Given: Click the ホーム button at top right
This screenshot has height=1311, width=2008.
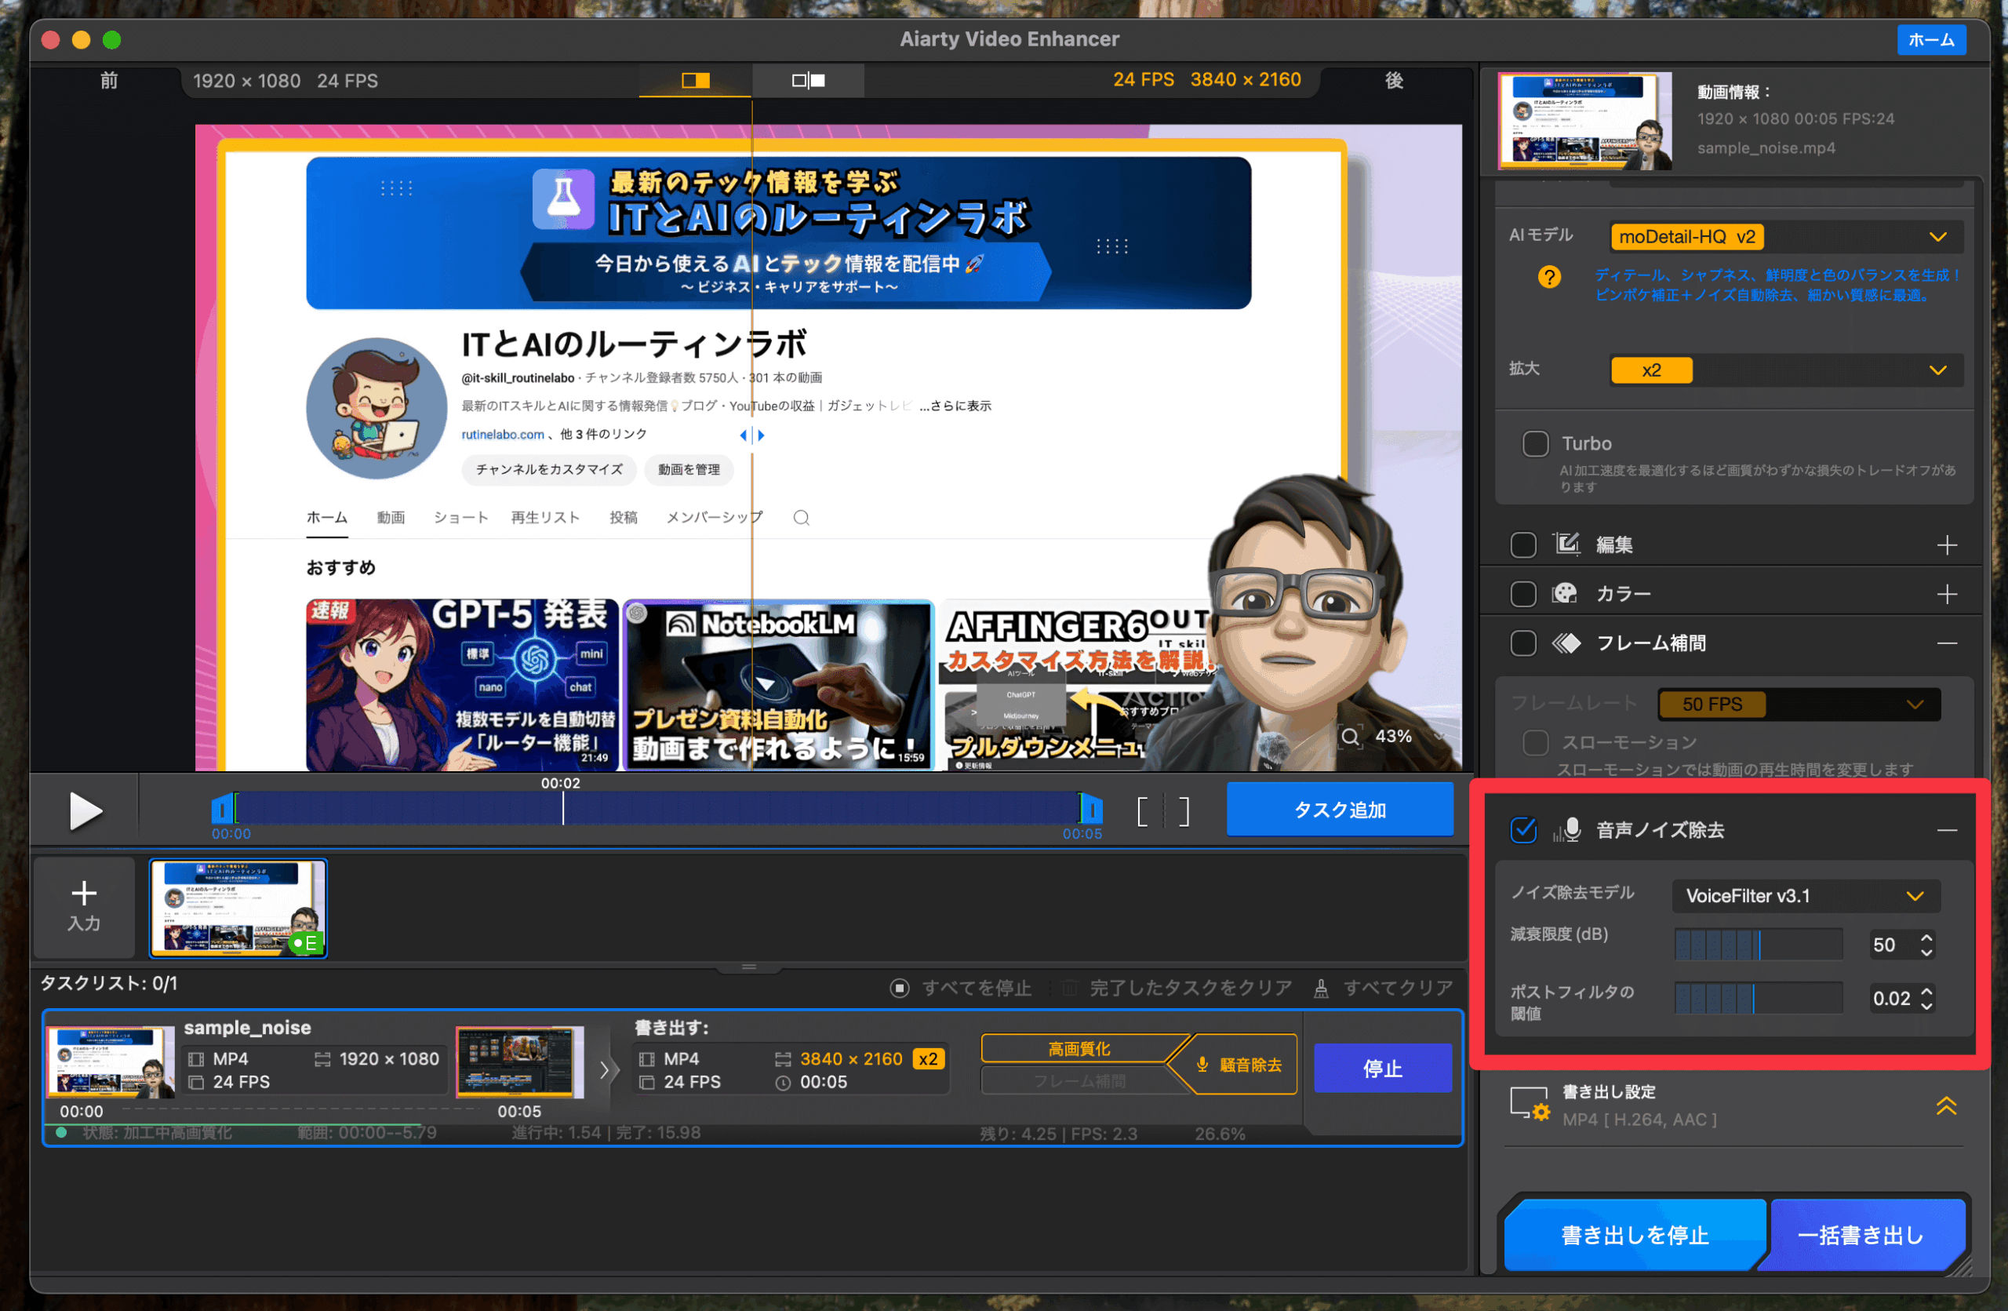Looking at the screenshot, I should tap(1930, 40).
